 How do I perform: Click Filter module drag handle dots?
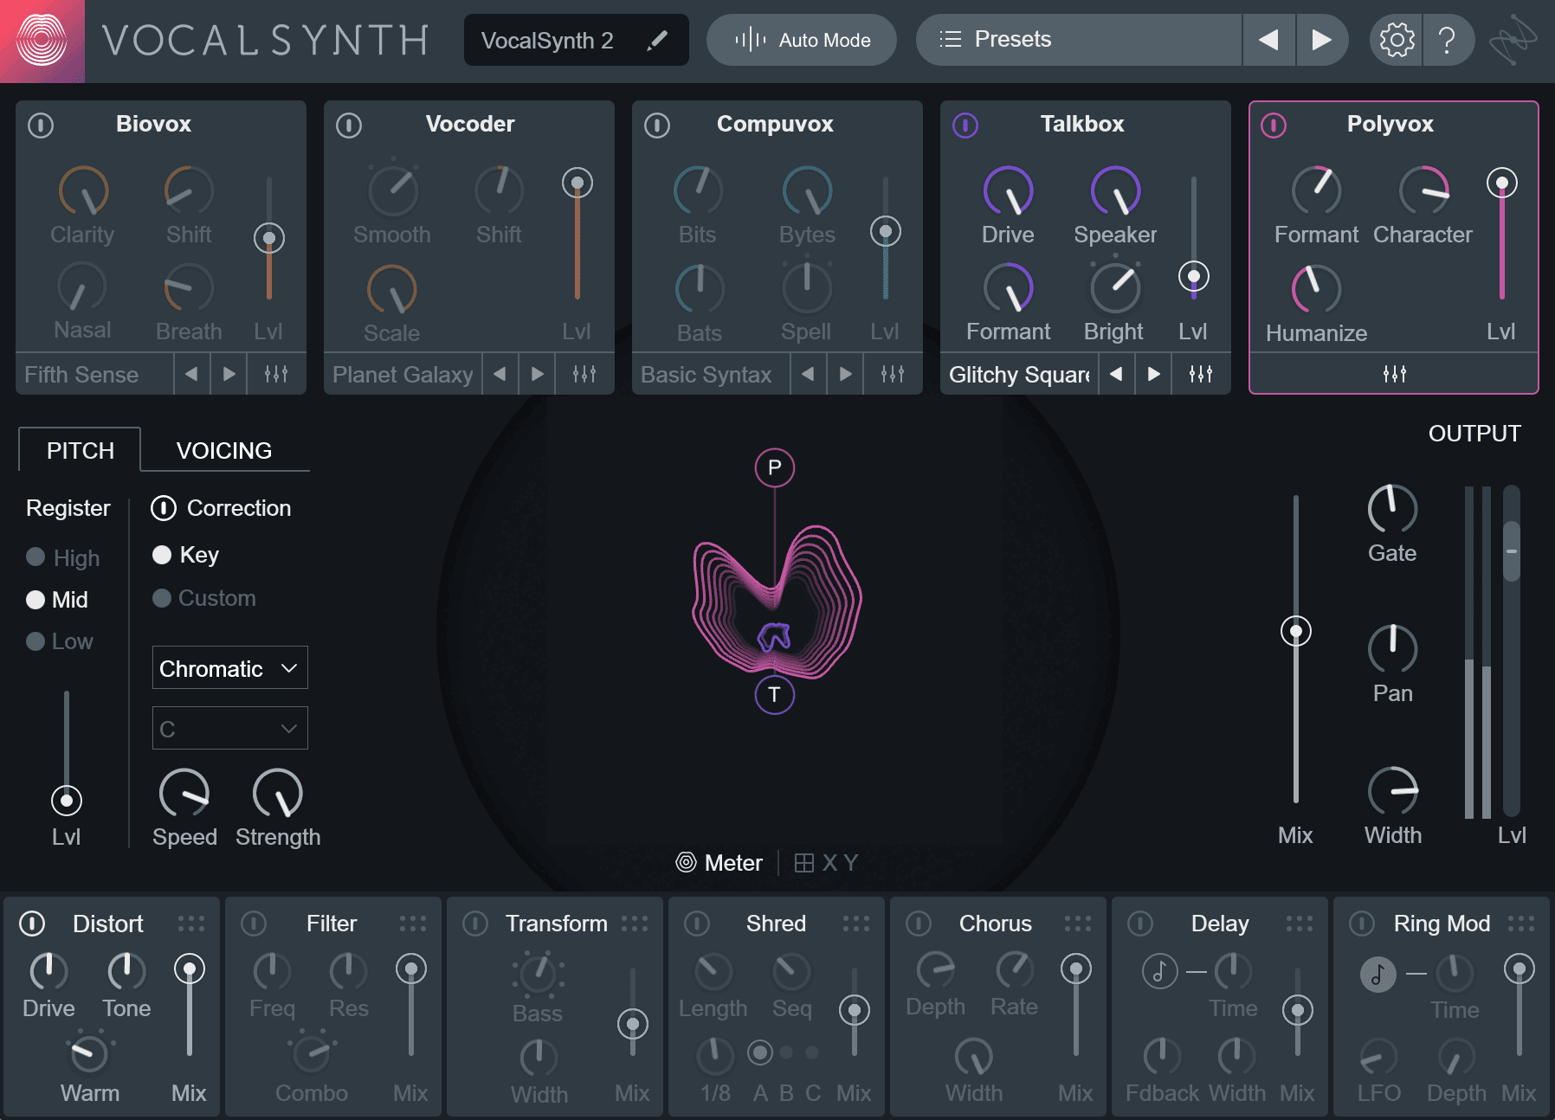pos(413,924)
